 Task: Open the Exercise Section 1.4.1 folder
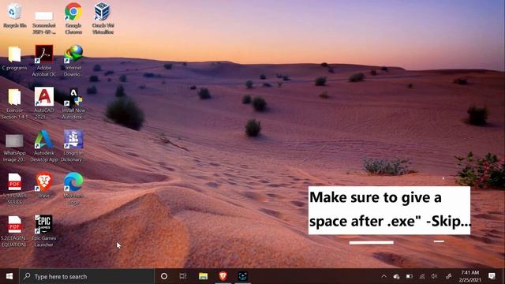pyautogui.click(x=14, y=103)
